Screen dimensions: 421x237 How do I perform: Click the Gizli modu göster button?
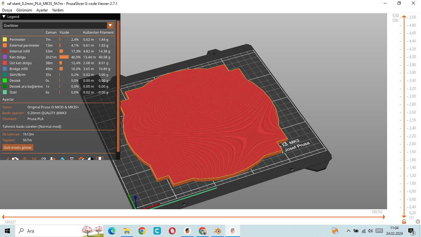point(18,148)
